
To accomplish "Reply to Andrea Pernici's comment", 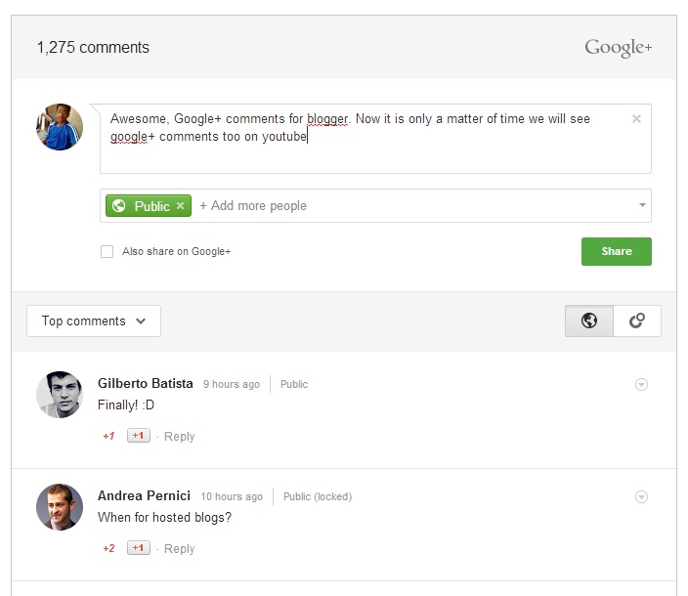I will tap(180, 549).
